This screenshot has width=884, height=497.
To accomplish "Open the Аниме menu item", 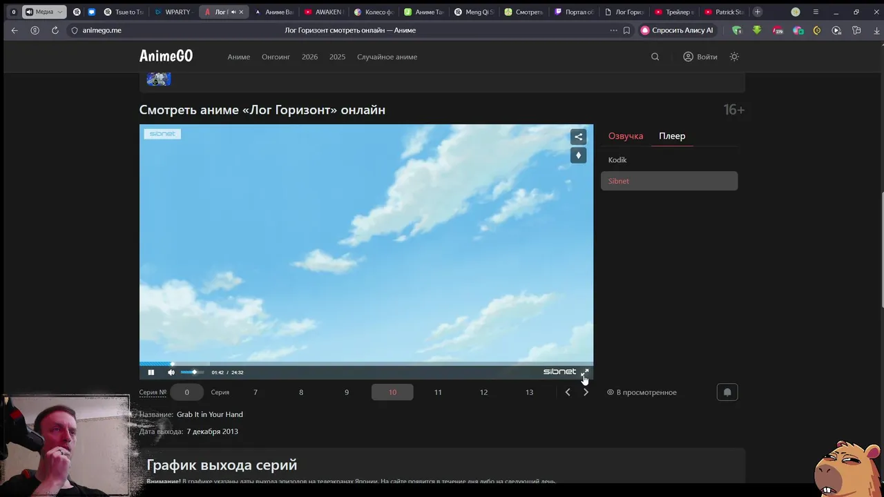I will pyautogui.click(x=239, y=57).
